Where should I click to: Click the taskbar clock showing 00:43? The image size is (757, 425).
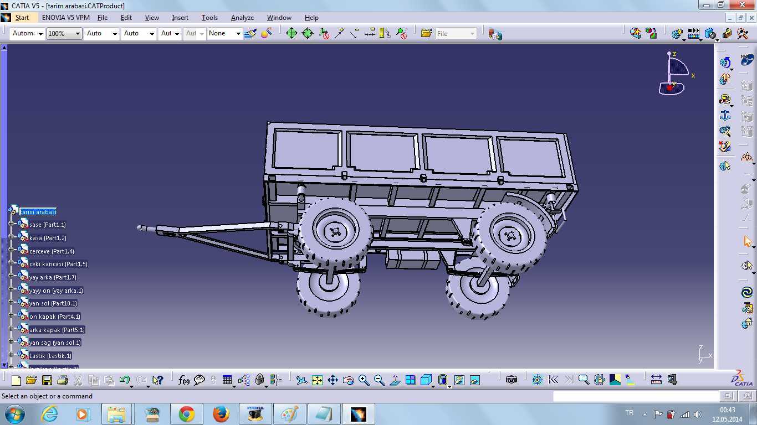point(727,414)
